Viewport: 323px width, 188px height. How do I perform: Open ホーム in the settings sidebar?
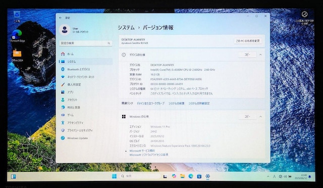86,54
